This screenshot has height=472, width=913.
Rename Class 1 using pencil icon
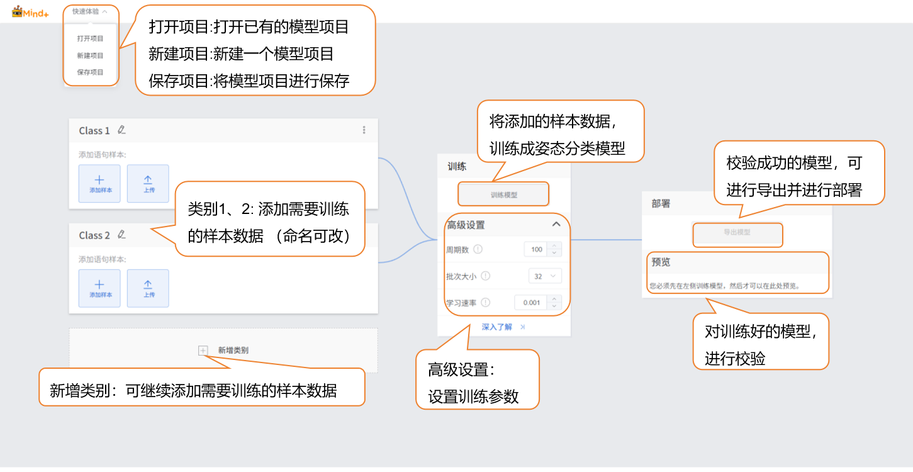(121, 130)
